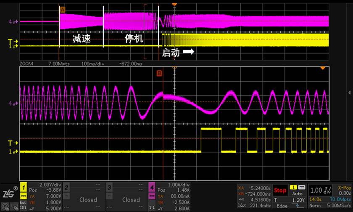
Task: Expand side panel arrow at right edge
Action: point(350,92)
